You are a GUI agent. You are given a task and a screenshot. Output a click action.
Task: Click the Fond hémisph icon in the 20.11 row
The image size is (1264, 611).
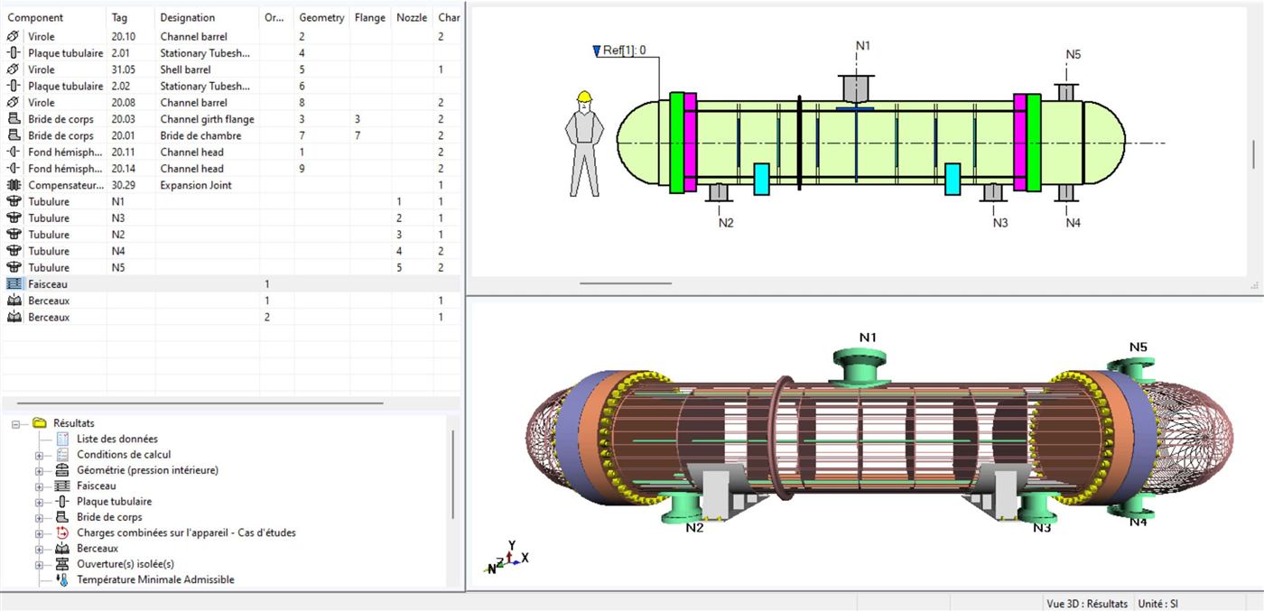pos(13,152)
